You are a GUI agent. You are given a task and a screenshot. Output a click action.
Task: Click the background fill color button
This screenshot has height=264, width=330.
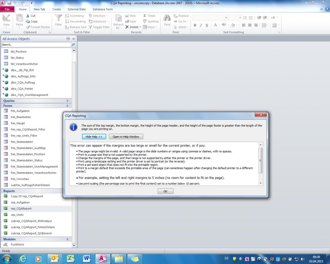233,25
